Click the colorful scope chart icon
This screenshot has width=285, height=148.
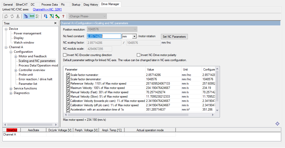pos(51,16)
